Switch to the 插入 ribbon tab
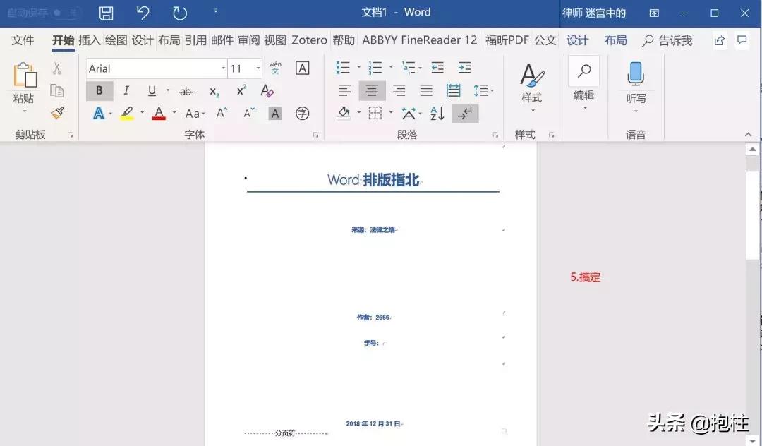The height and width of the screenshot is (446, 762). point(88,40)
